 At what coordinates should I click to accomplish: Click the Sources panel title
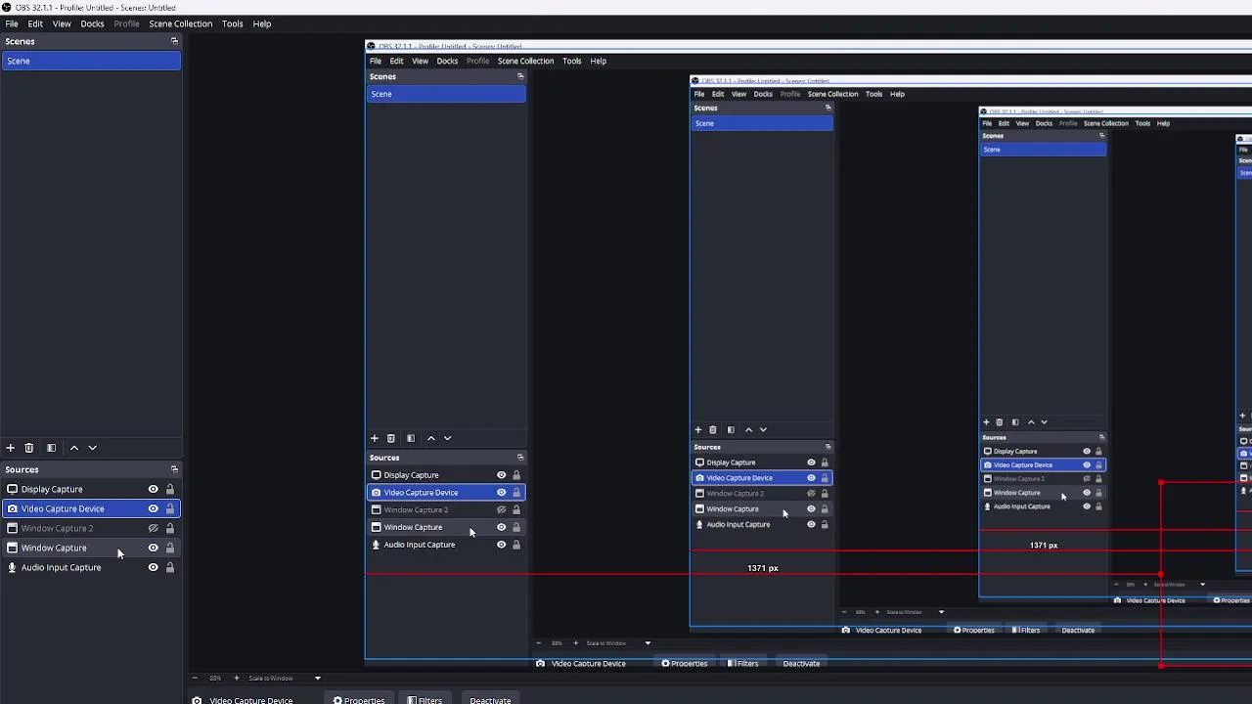22,469
